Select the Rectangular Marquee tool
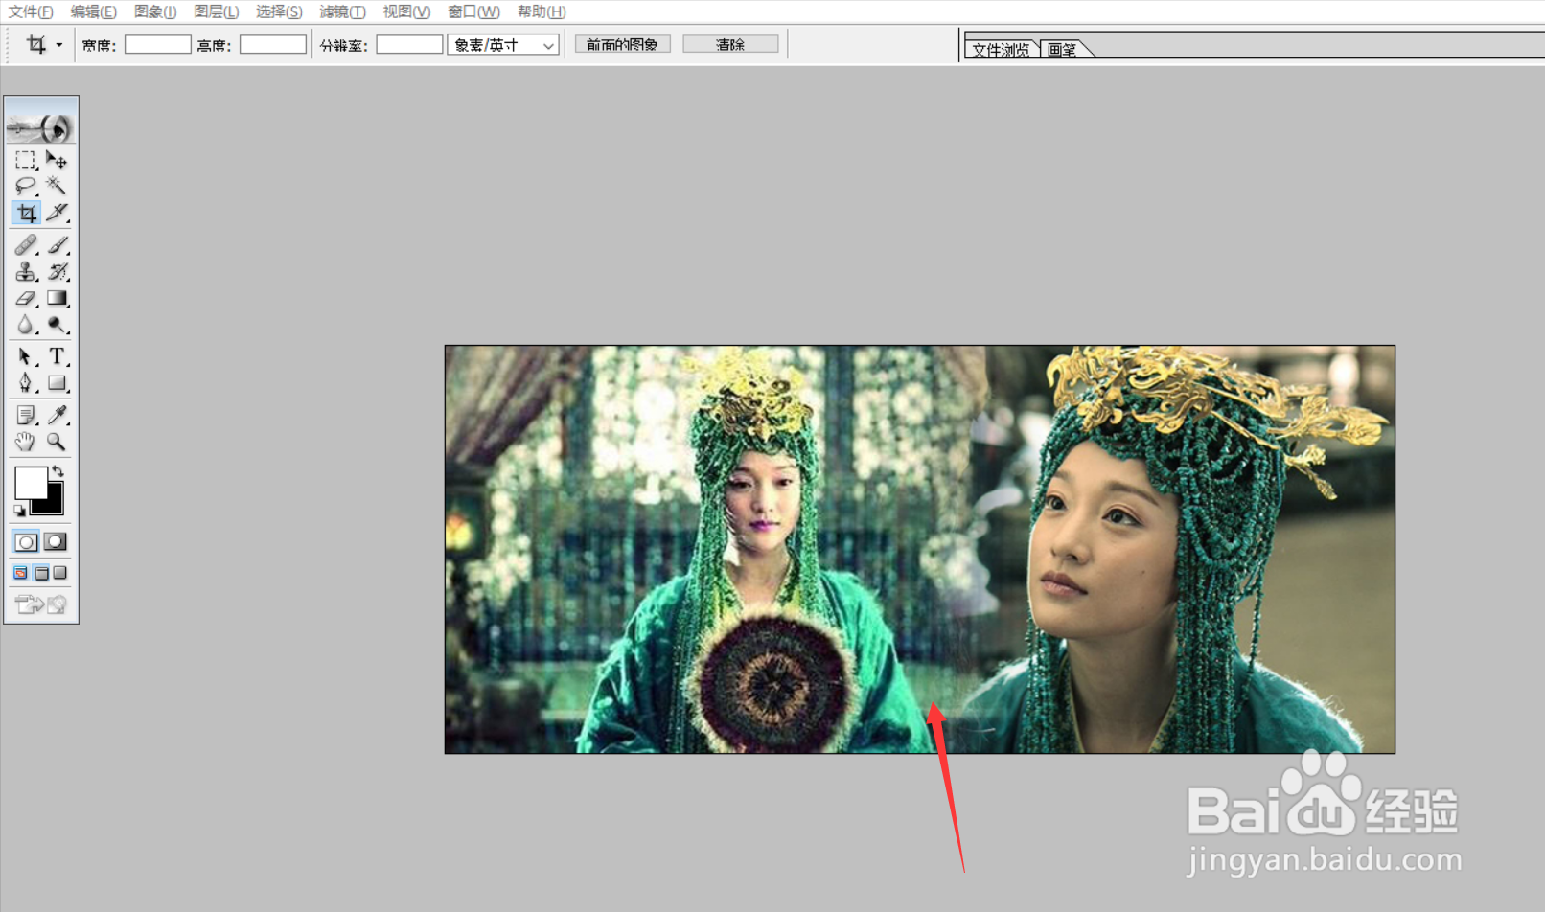 [26, 159]
